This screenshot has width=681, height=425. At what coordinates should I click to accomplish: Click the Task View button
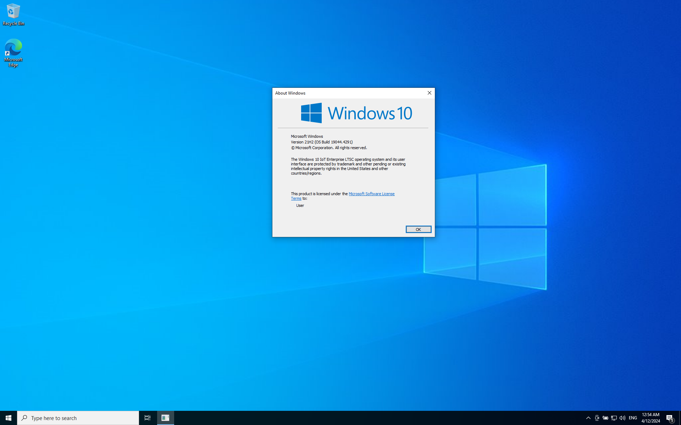tap(148, 418)
